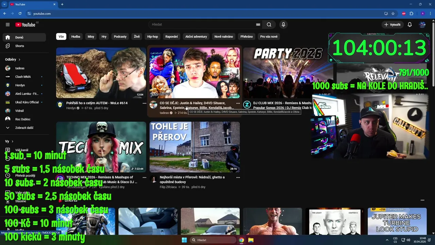
Task: Open tadeas subscription channel
Action: point(24,68)
